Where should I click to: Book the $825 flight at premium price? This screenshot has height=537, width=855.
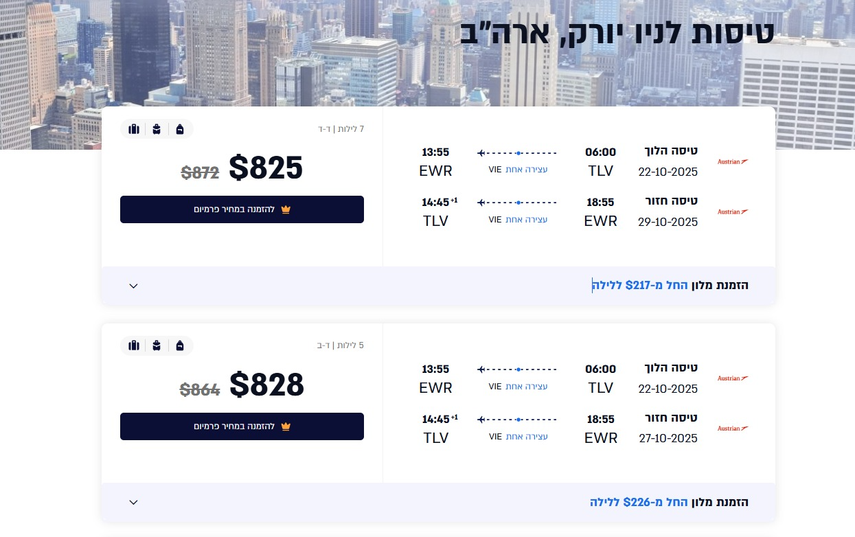coord(242,209)
